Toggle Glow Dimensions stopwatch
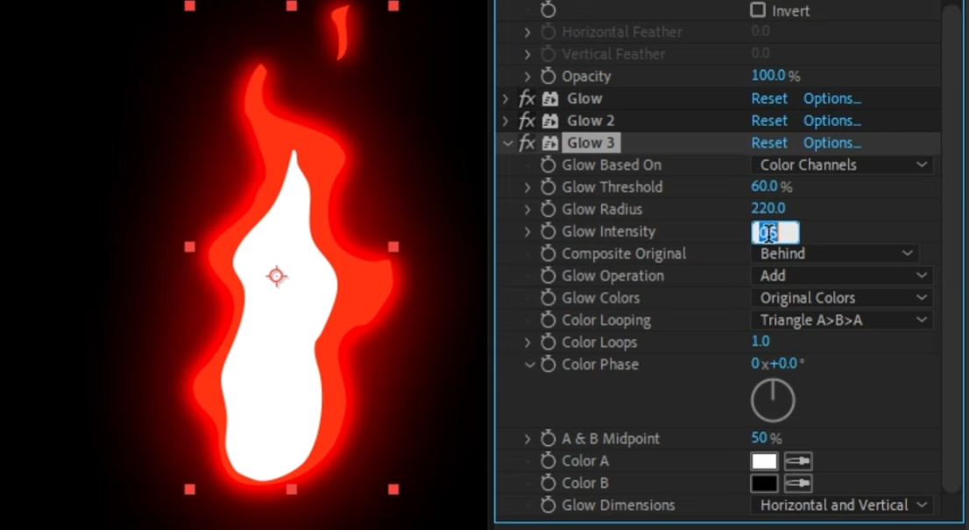969x530 pixels. pyautogui.click(x=548, y=506)
